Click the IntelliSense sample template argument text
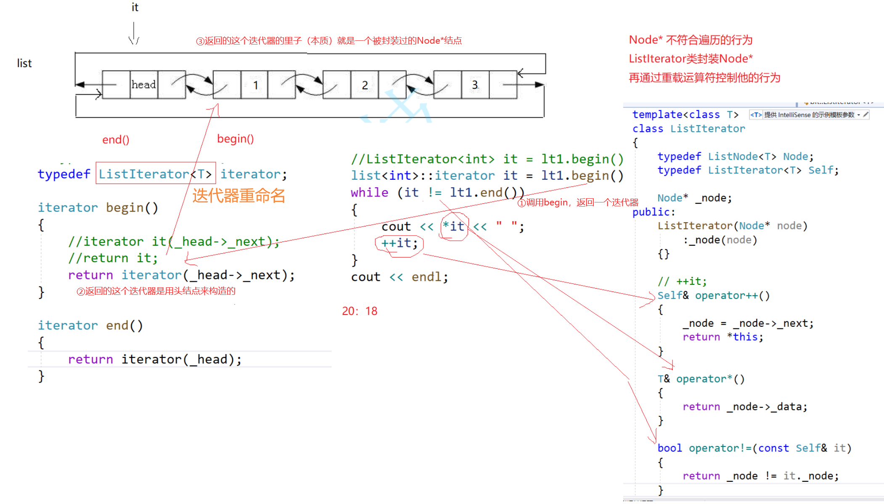884x504 pixels. (x=809, y=115)
